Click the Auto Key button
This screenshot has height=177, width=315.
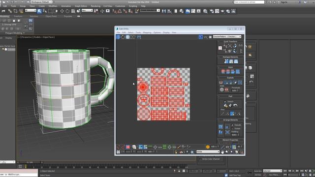[x=258, y=171]
